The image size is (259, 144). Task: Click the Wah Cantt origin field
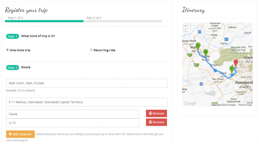87,83
